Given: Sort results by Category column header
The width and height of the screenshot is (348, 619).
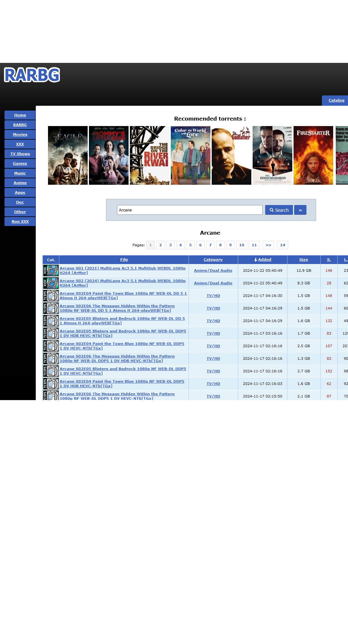Looking at the screenshot, I should [213, 260].
